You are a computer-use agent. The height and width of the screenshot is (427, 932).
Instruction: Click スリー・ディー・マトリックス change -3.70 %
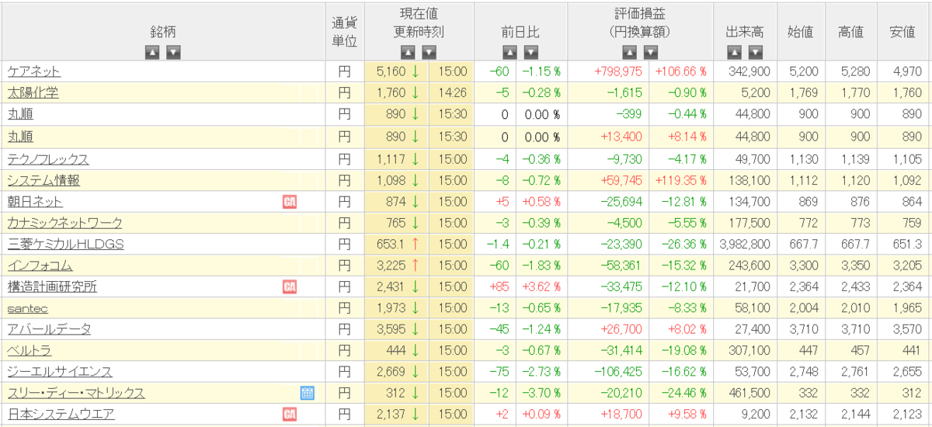[541, 394]
